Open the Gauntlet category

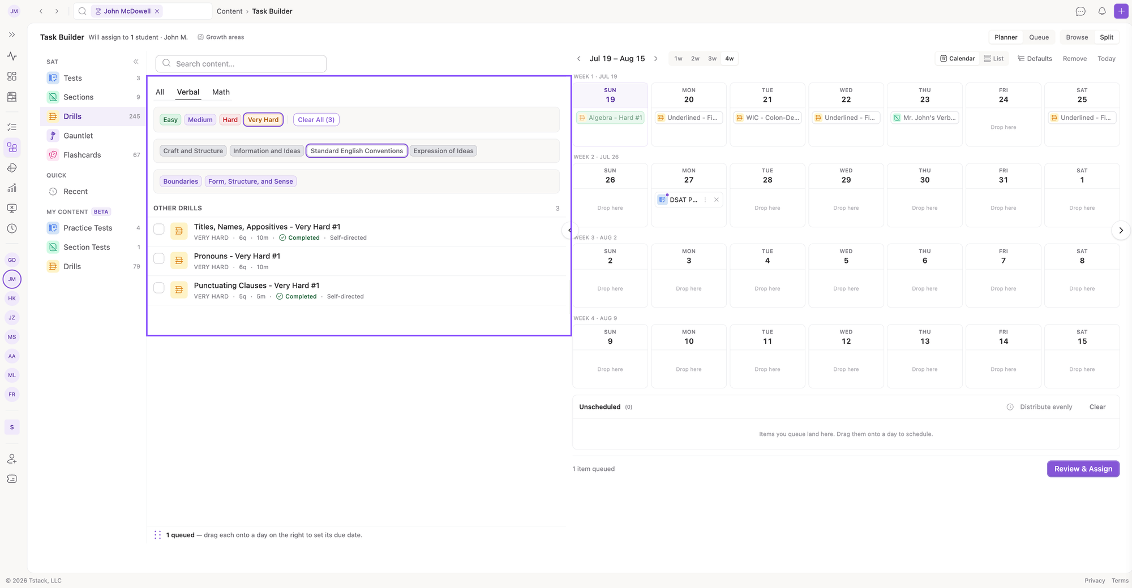pos(93,136)
